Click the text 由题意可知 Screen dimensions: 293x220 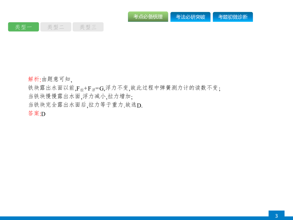(x=57, y=79)
